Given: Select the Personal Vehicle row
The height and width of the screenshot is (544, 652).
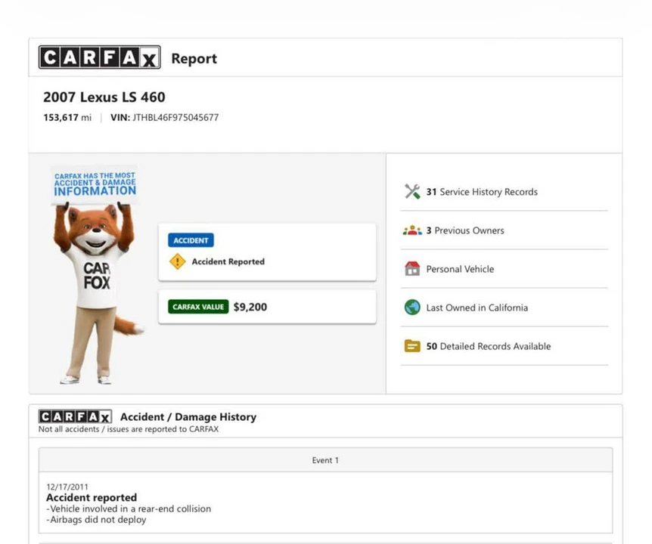Looking at the screenshot, I should [x=505, y=269].
